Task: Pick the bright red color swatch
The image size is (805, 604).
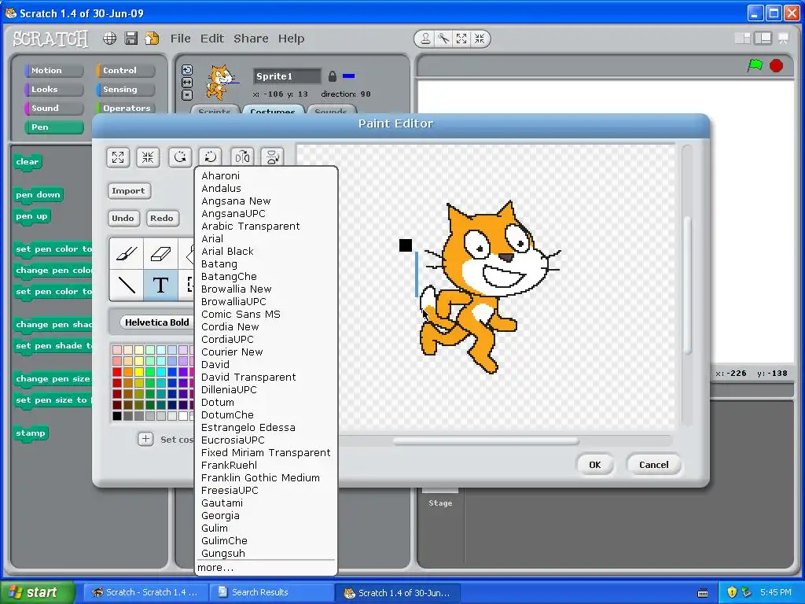Action: [117, 372]
